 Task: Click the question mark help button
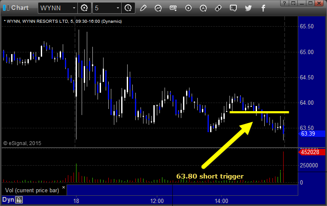(x=284, y=3)
